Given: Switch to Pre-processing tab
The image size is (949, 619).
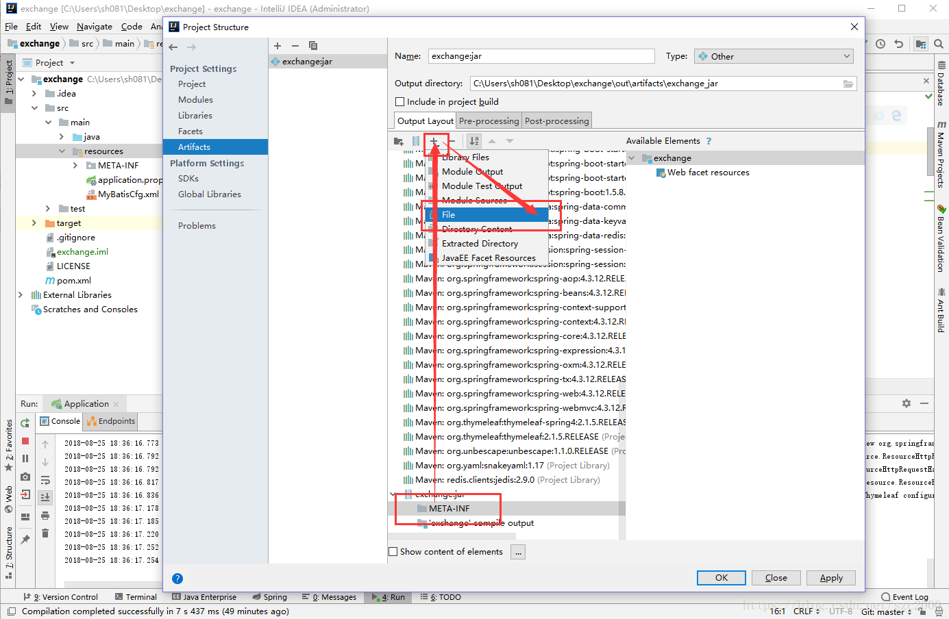Looking at the screenshot, I should pos(489,121).
